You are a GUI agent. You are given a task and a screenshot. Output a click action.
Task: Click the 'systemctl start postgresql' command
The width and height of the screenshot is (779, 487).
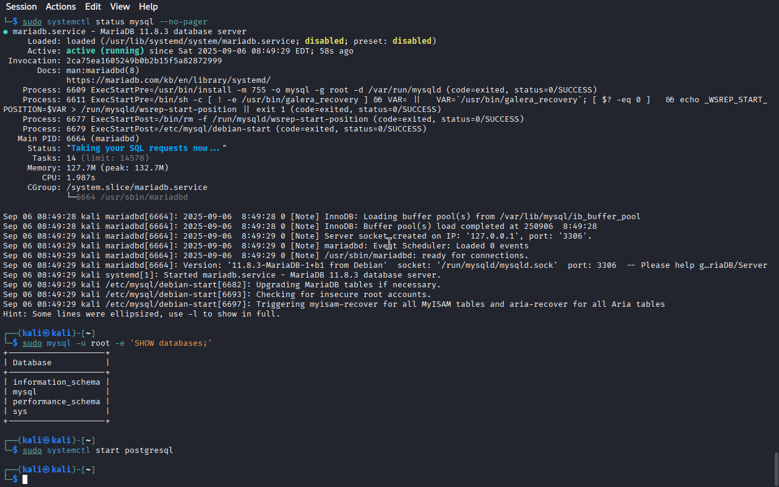tap(110, 450)
